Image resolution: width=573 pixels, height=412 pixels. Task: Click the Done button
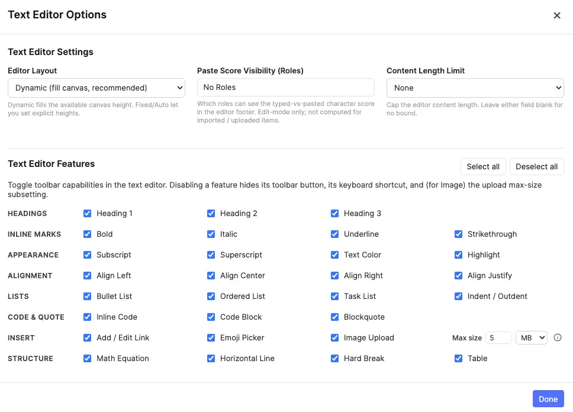(x=548, y=399)
